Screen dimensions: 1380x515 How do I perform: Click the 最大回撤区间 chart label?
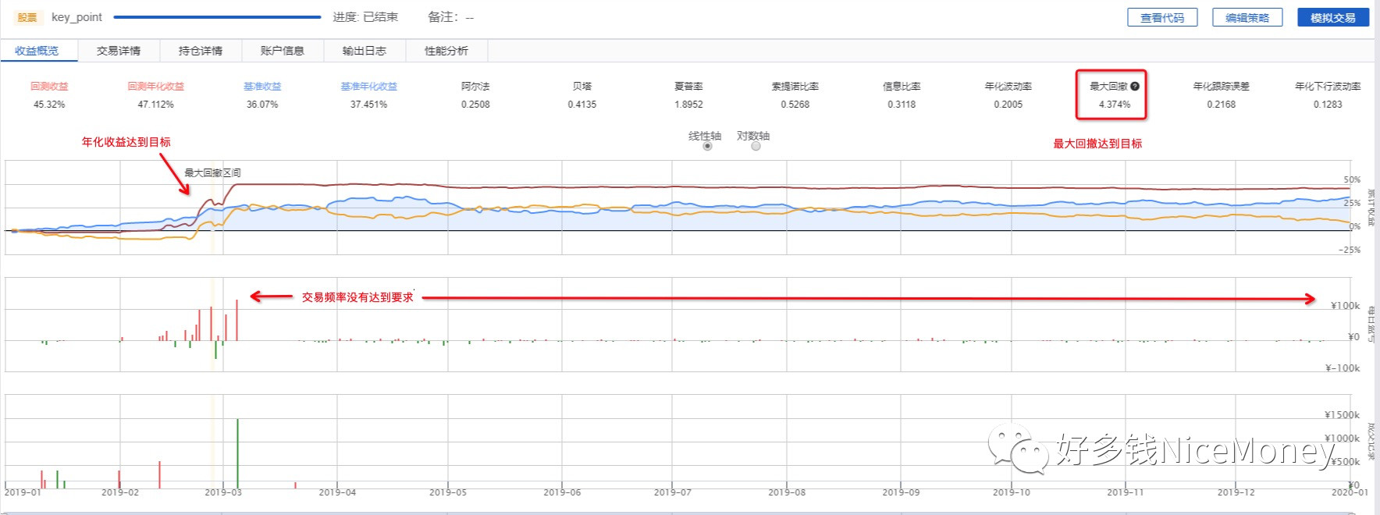pos(212,172)
